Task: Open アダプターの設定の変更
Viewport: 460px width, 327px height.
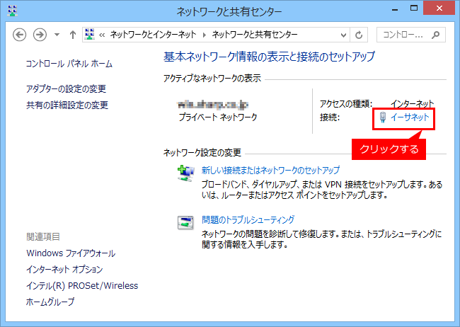Action: click(66, 88)
